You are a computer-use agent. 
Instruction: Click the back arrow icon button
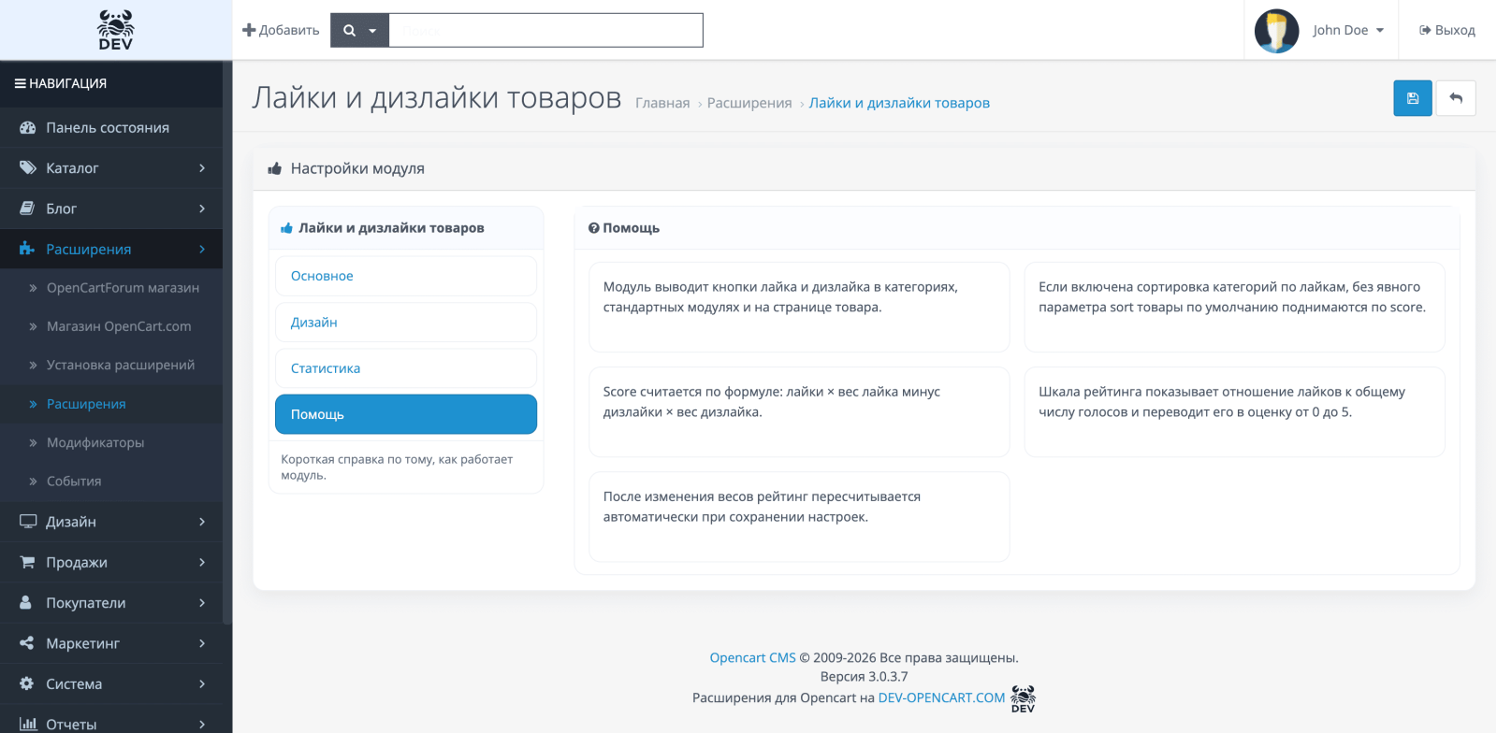tap(1456, 98)
